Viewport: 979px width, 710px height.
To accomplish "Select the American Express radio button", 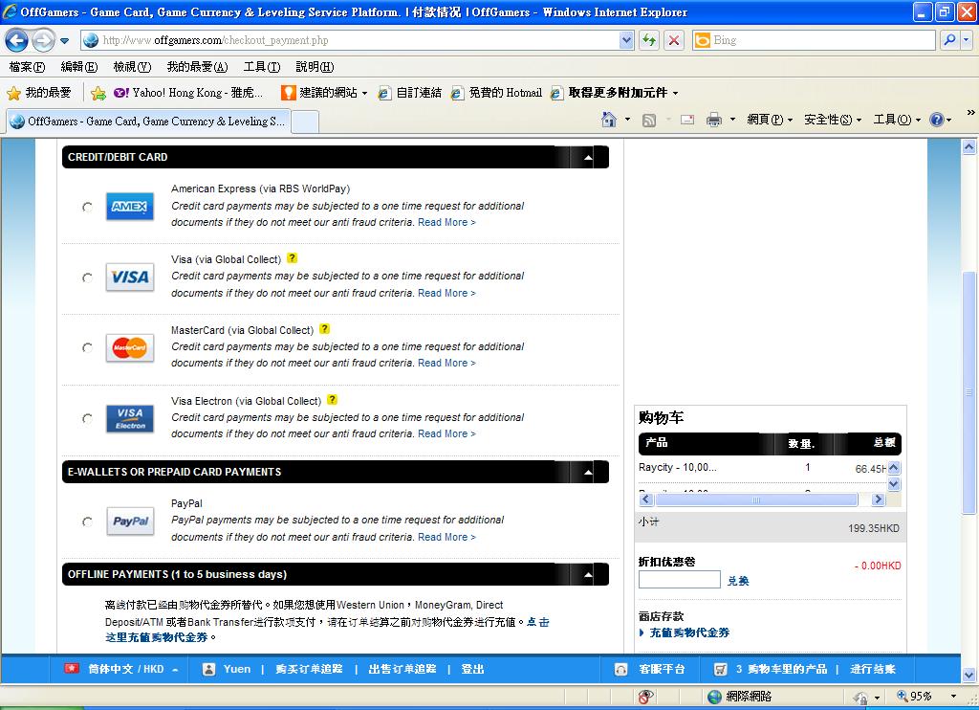I will pos(88,207).
